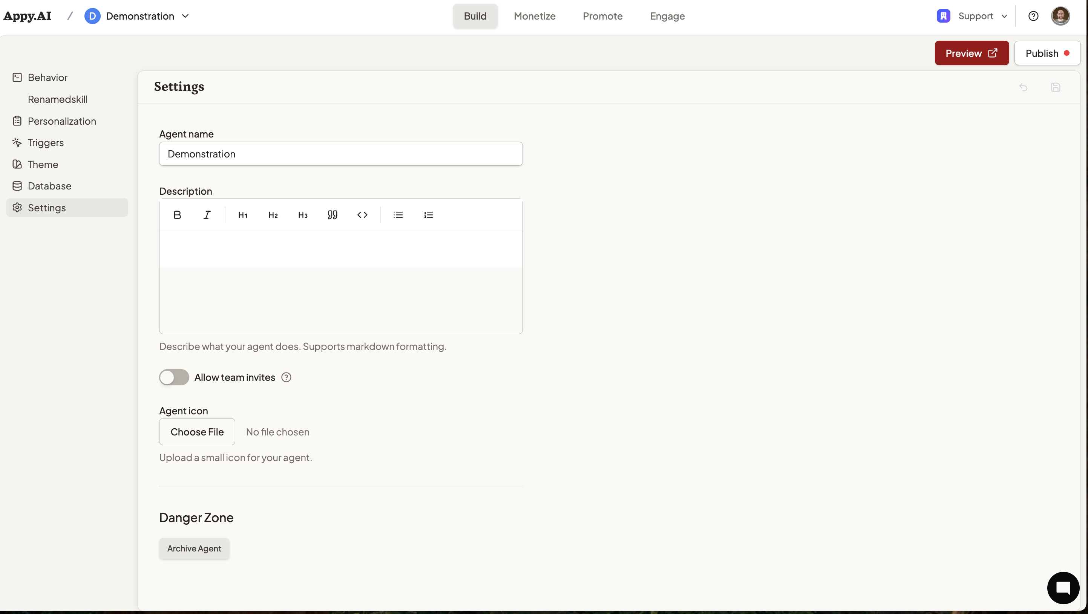Screen dimensions: 1088x614
Task: Open the Engage section
Action: point(667,16)
